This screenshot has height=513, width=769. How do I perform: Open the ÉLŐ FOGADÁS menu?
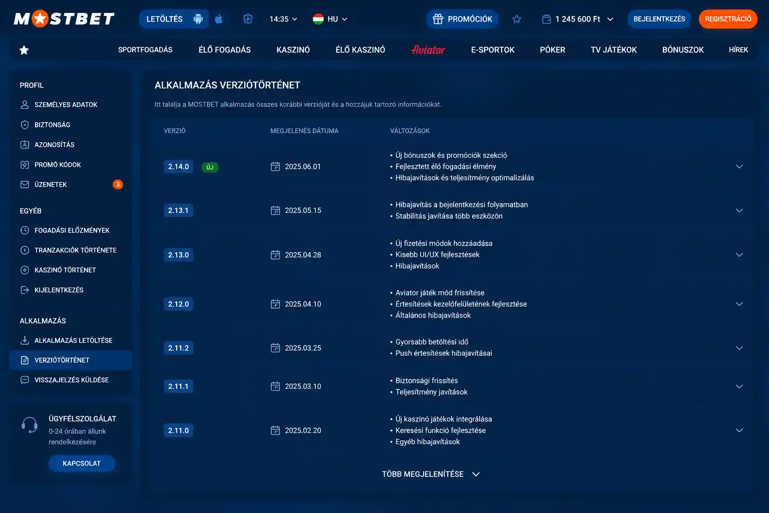225,50
